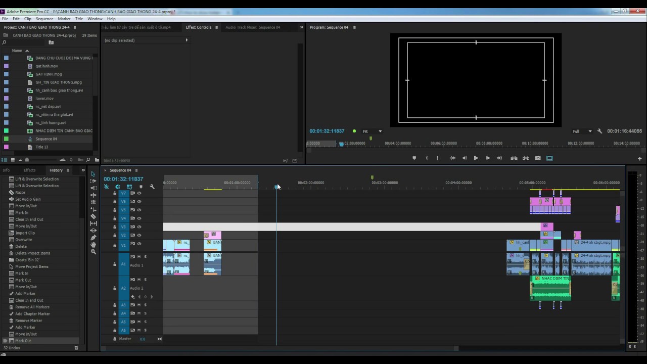Select the Zoom tool magnifier
Image resolution: width=647 pixels, height=364 pixels.
point(93,252)
